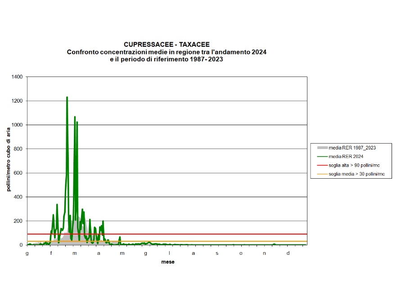Click the green legend line swatch
The height and width of the screenshot is (307, 397).
pyautogui.click(x=322, y=157)
